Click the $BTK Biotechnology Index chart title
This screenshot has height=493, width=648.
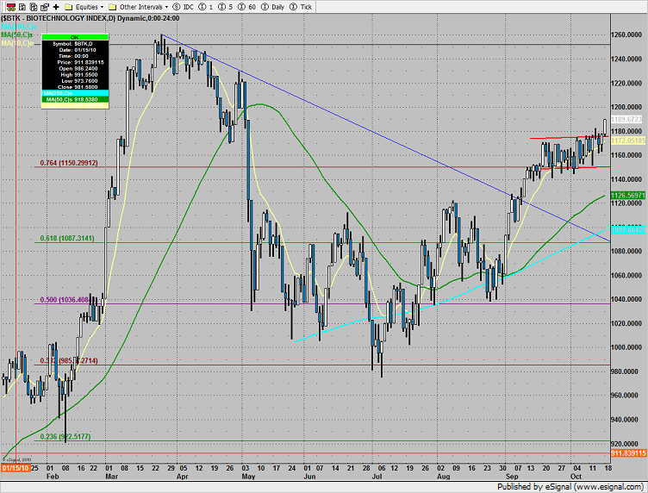pos(90,18)
